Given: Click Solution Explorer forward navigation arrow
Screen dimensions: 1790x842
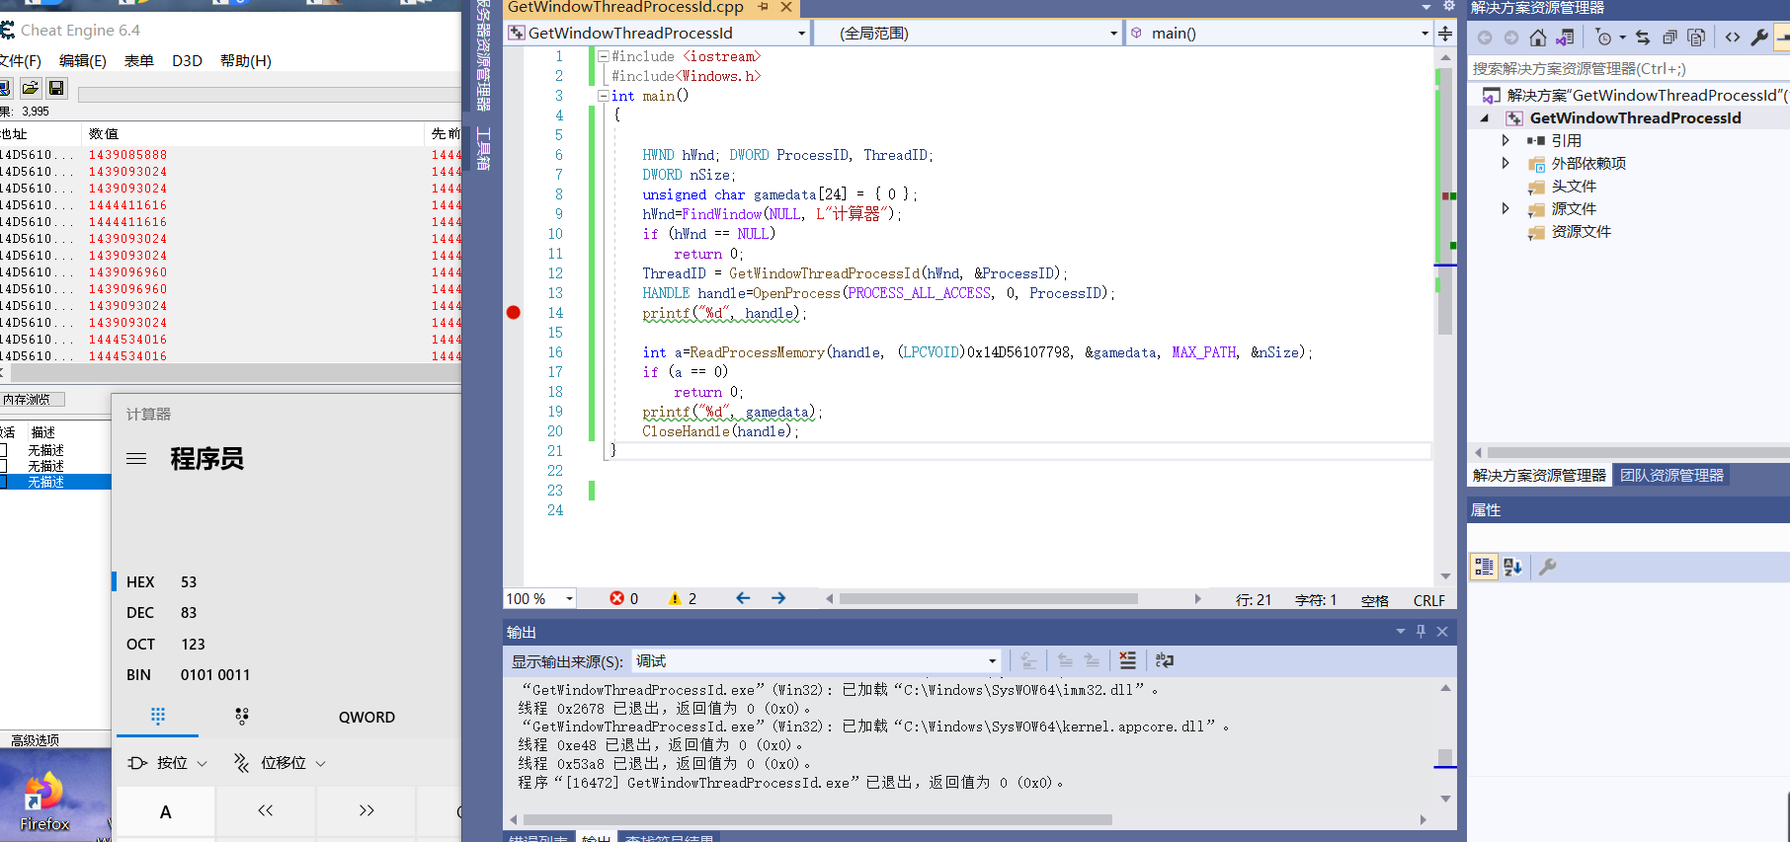Looking at the screenshot, I should [1511, 38].
